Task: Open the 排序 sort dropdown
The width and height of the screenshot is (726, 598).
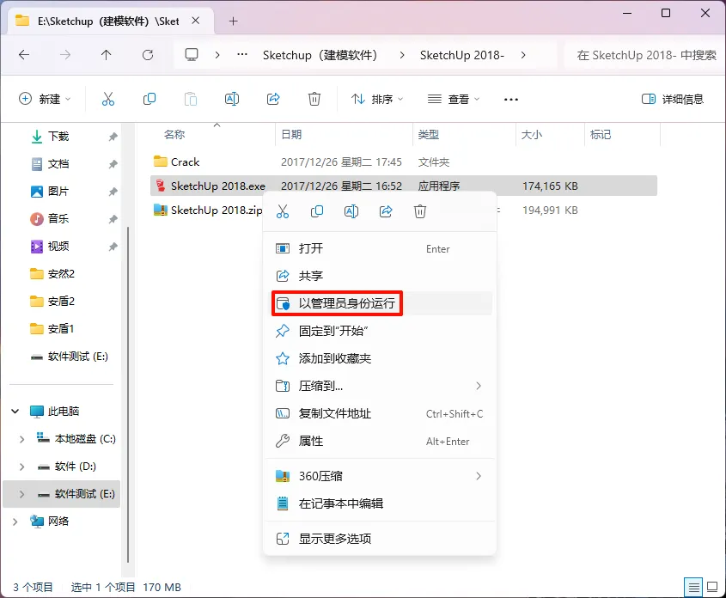Action: [x=377, y=99]
